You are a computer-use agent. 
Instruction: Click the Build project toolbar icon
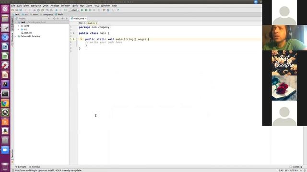coord(65,10)
